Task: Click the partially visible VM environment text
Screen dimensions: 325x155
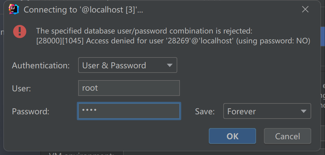Action: (81, 154)
